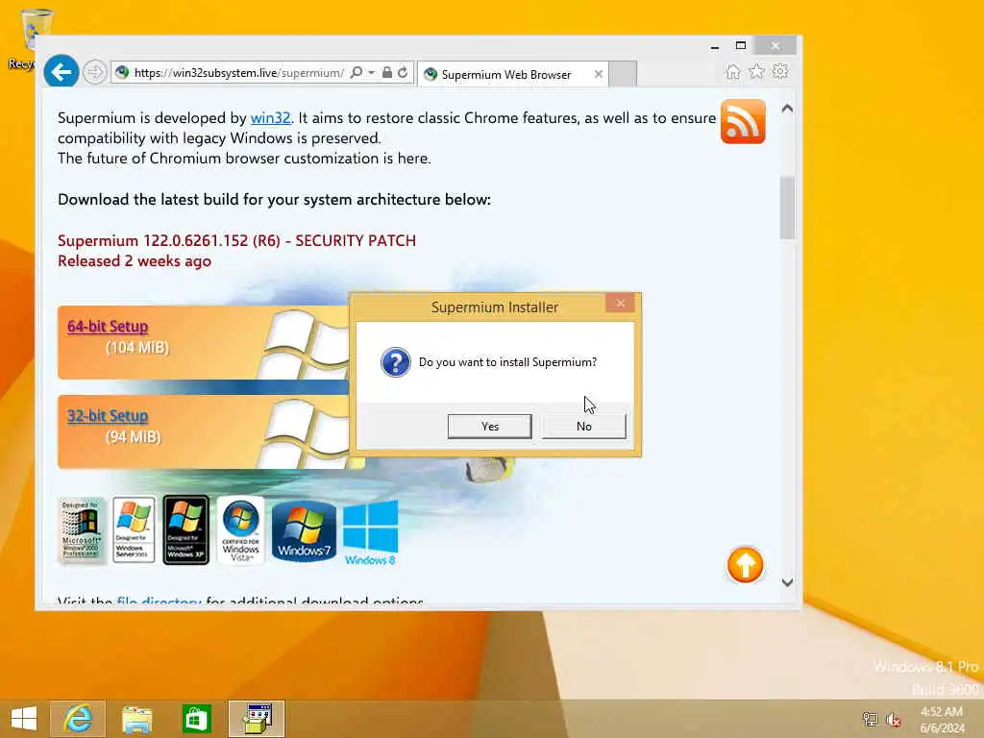The image size is (984, 738).
Task: Click the page scrollbar up arrow
Action: (787, 110)
